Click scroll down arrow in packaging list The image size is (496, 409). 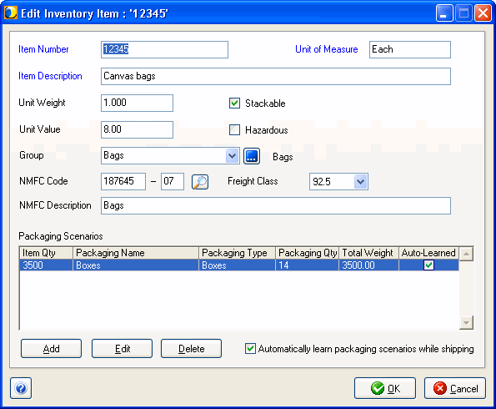tap(466, 322)
